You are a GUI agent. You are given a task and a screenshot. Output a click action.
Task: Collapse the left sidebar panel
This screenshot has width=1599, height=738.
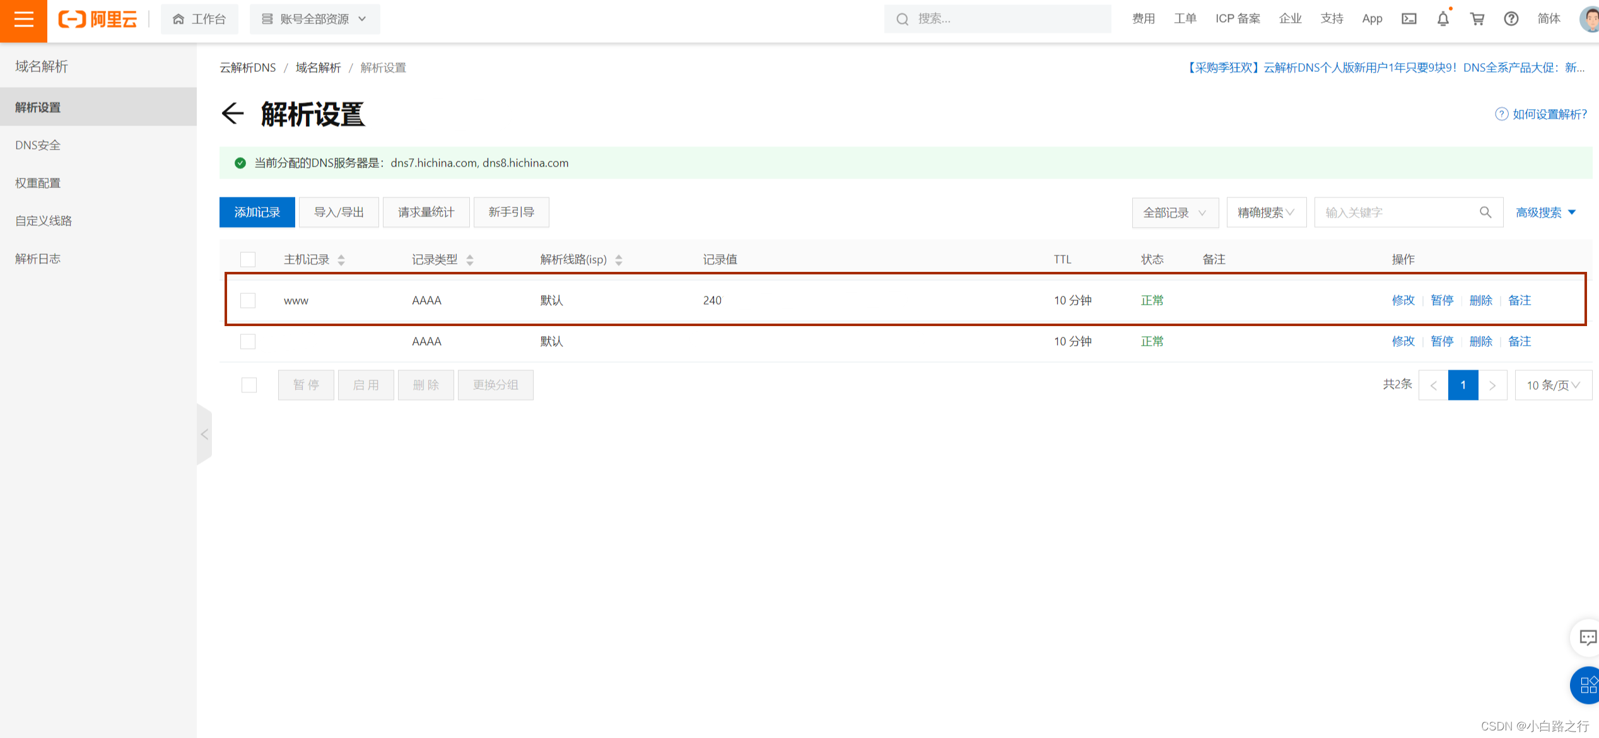pos(204,434)
